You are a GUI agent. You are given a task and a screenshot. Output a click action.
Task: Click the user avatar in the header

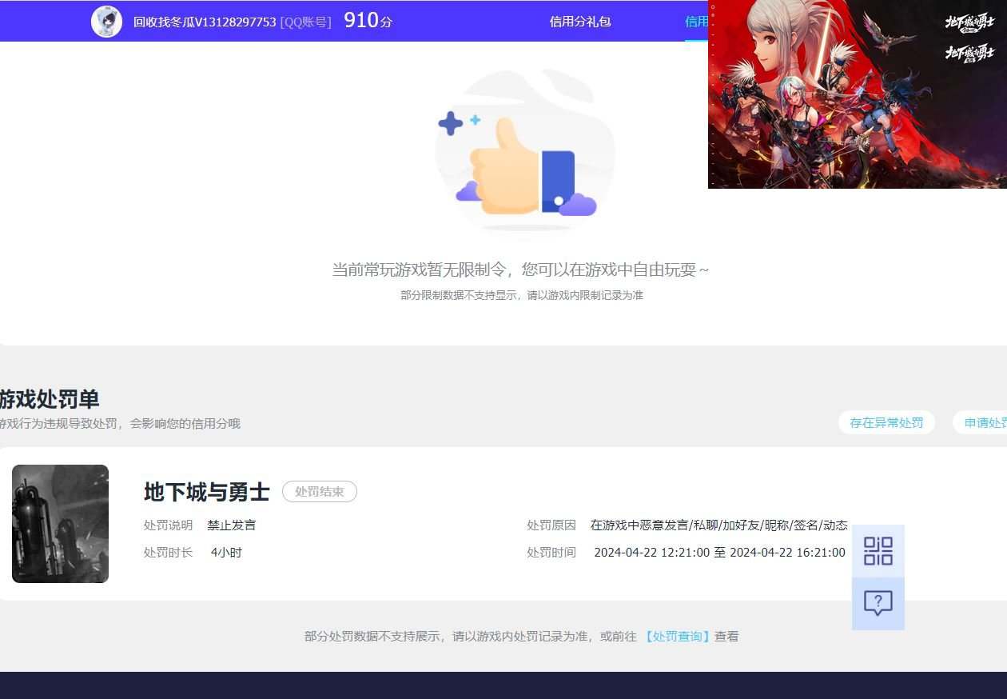[106, 22]
